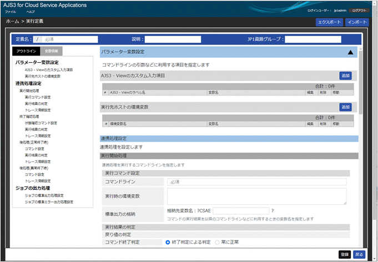Select the 終了判定による判定 radio button
Viewport: 378px width, 262px height.
click(168, 242)
